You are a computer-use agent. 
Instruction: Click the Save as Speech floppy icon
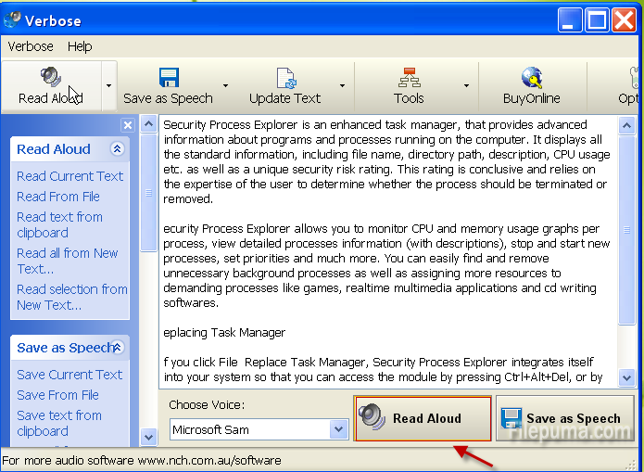168,78
